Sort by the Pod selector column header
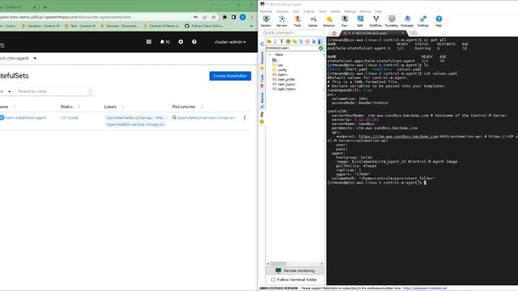518x291 pixels. 184,107
